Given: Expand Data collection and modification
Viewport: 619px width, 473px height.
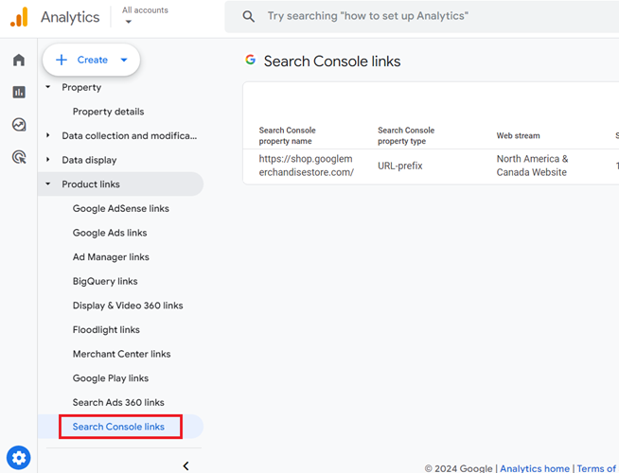Looking at the screenshot, I should [47, 135].
